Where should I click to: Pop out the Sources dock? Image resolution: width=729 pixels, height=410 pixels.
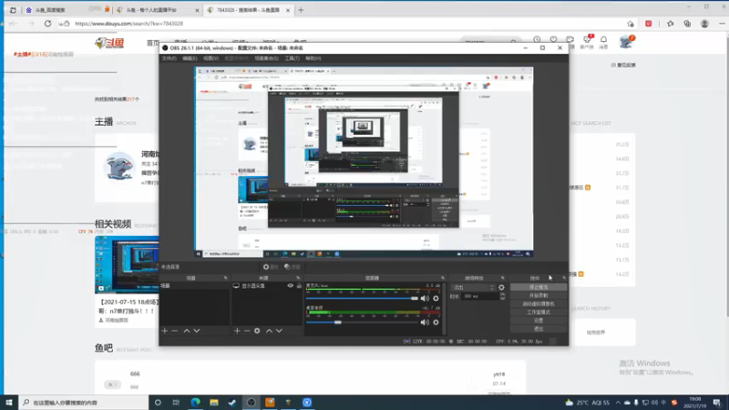298,278
